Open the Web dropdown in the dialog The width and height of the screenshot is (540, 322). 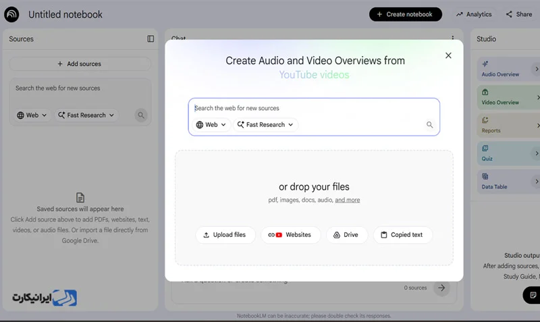[x=211, y=125]
